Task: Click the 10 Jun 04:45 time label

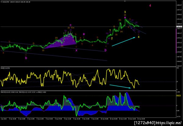Action: tap(105, 119)
